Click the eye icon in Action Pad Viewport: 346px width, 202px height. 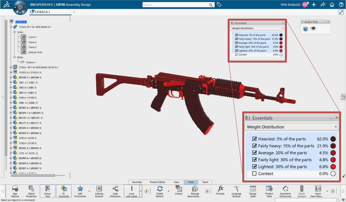tap(313, 28)
